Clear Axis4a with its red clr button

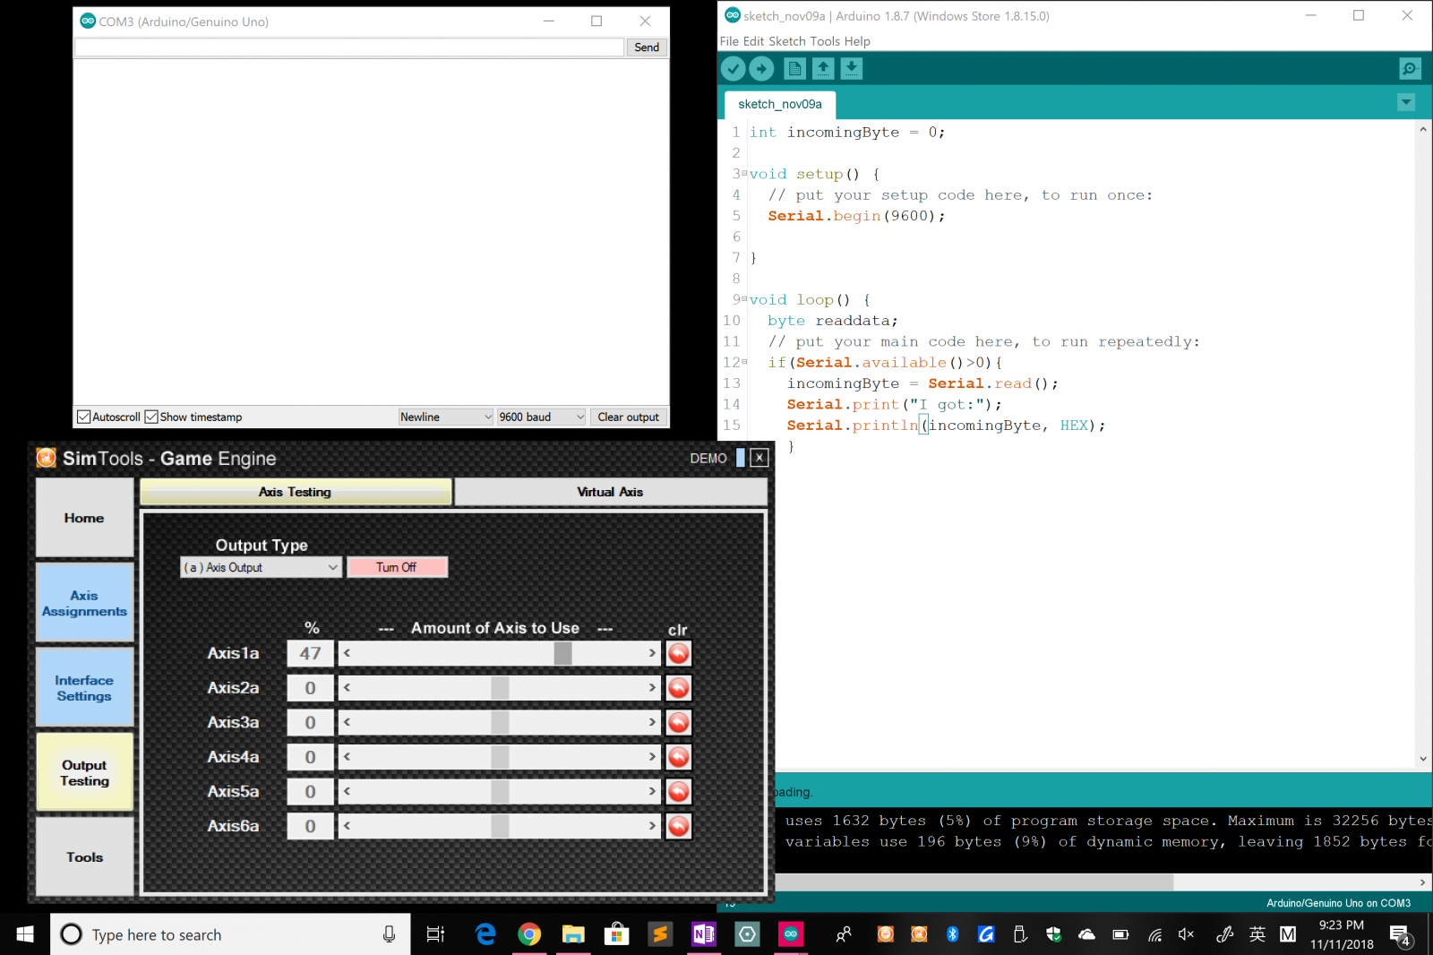tap(679, 757)
